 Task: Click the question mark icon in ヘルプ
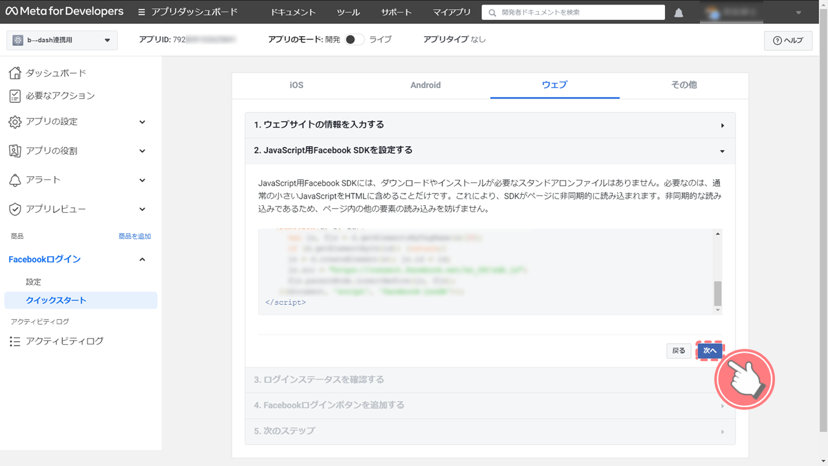(778, 41)
